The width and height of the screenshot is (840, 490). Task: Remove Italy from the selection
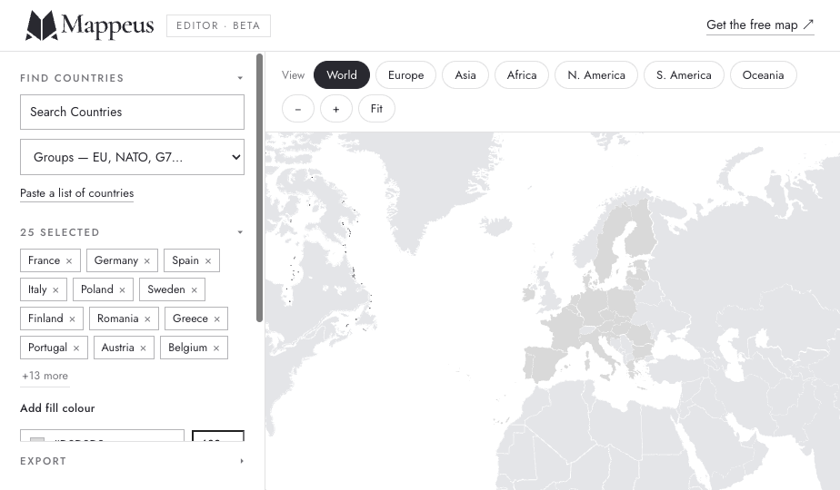point(55,290)
